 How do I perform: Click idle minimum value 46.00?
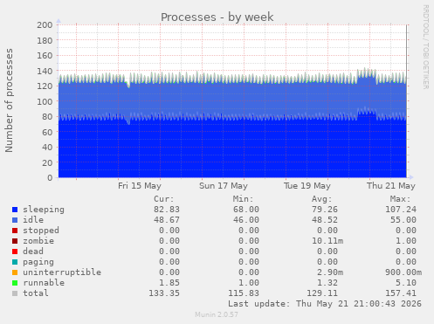point(246,220)
